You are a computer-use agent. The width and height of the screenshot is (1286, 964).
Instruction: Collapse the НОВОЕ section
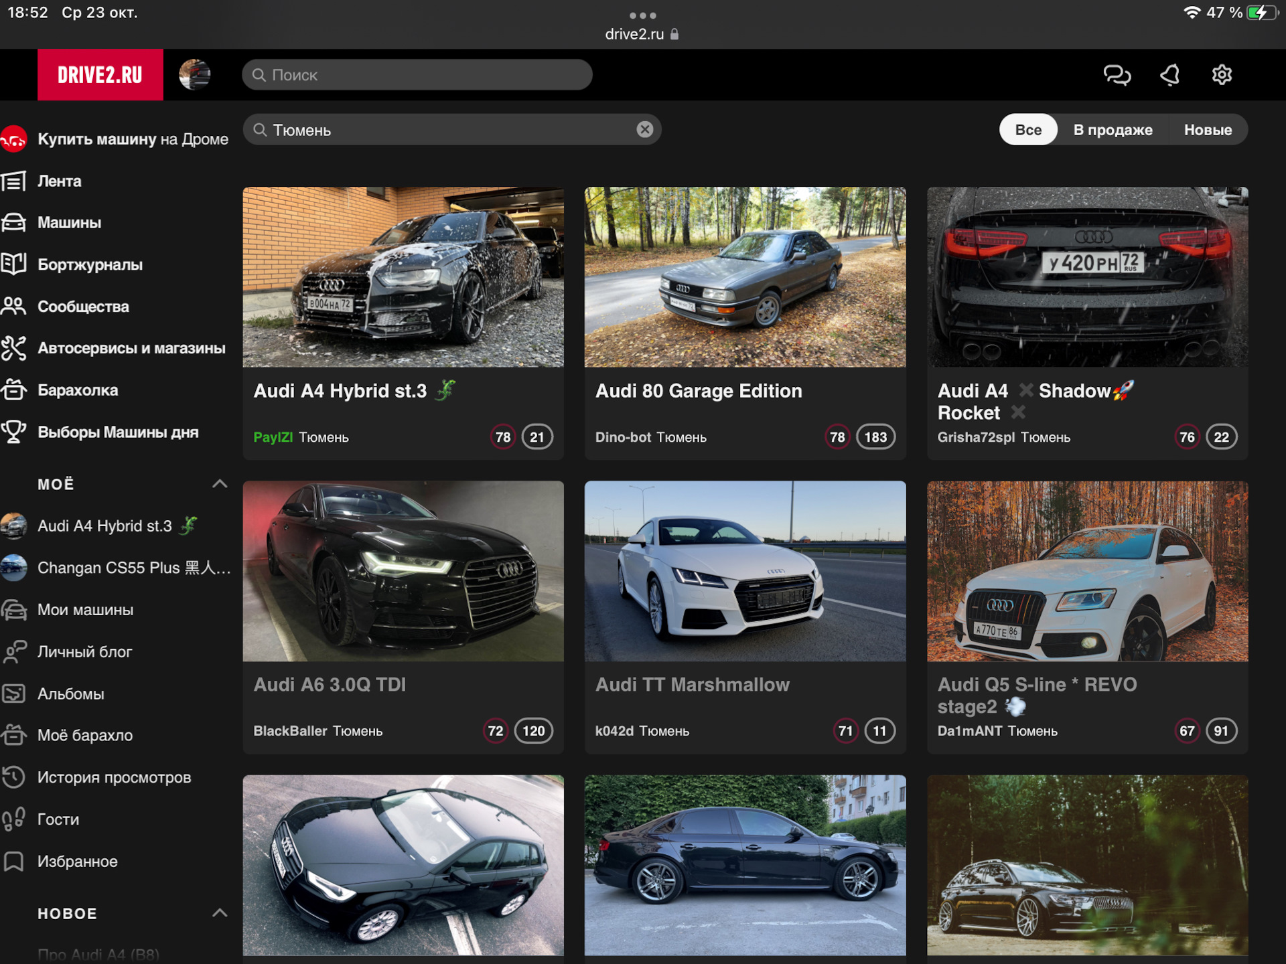(220, 913)
